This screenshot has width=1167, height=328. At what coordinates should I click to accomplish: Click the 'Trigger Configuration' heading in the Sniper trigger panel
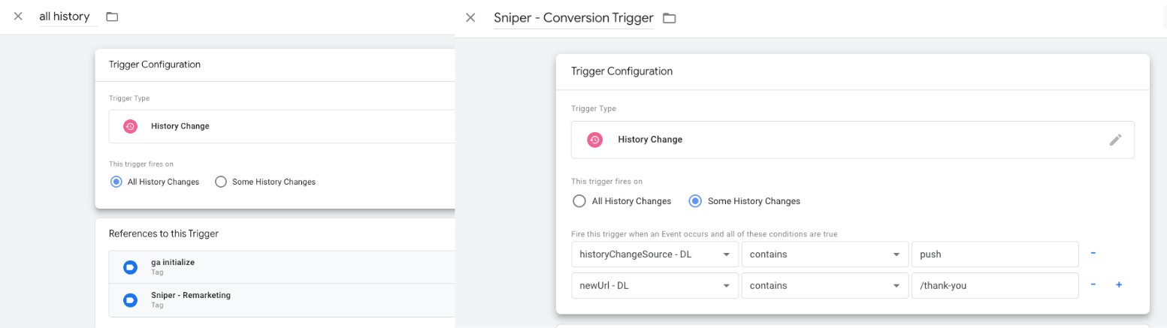click(622, 71)
